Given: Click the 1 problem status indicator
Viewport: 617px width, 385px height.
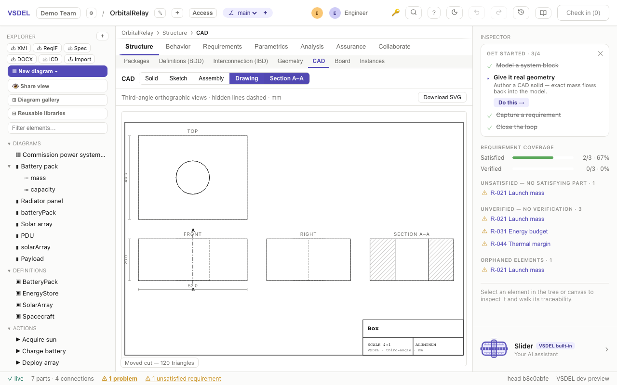Looking at the screenshot, I should (x=120, y=379).
